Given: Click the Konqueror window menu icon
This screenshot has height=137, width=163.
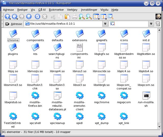Looking at the screenshot, I should [x=4, y=3].
